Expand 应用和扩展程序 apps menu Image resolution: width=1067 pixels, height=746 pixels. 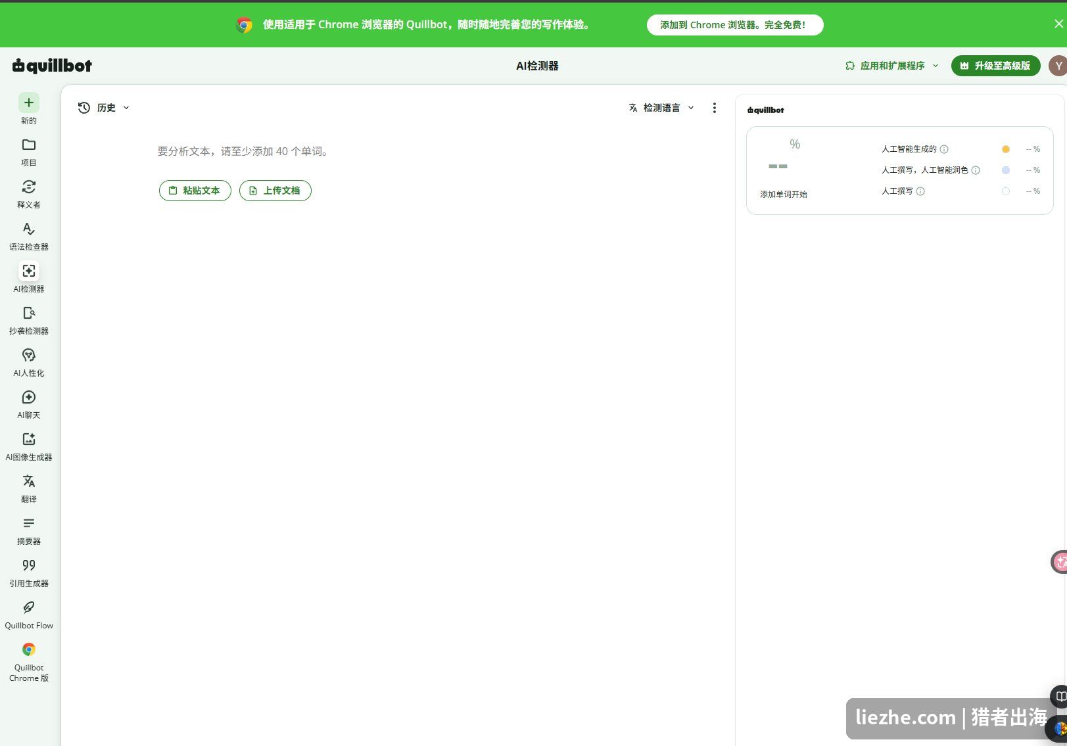pyautogui.click(x=892, y=66)
